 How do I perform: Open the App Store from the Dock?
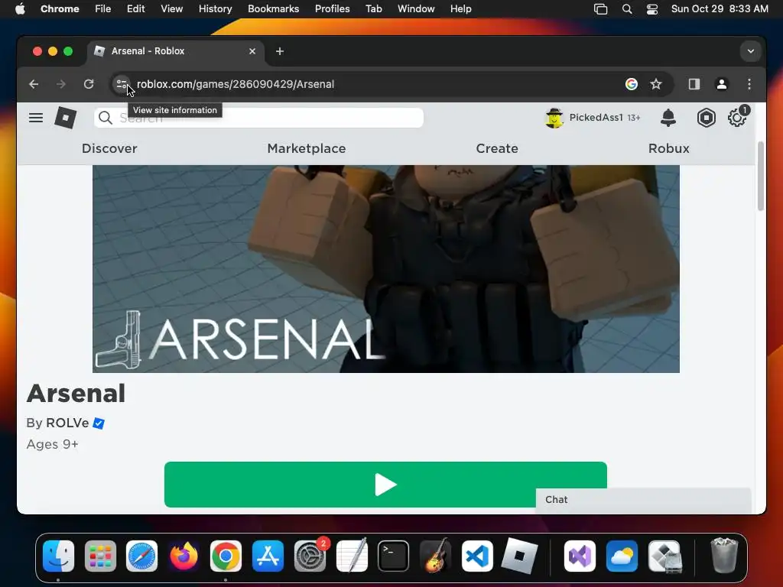click(268, 556)
